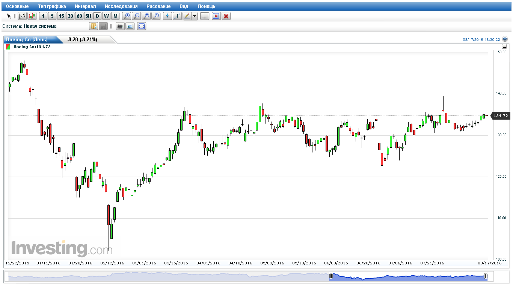Click the -0.28 (-0.21%) change value
The height and width of the screenshot is (288, 513).
click(82, 39)
